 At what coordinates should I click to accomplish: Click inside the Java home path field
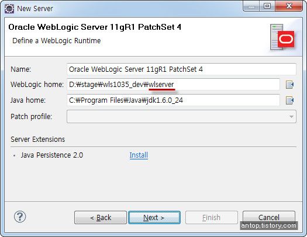tap(173, 100)
